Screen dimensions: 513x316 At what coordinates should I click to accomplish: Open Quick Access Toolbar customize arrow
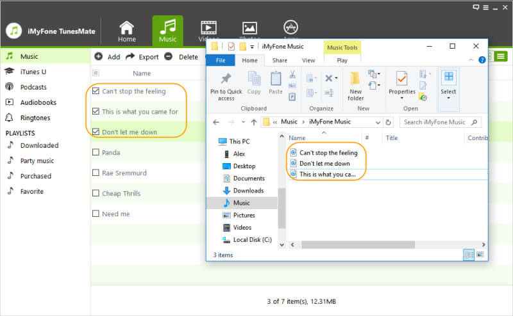[x=252, y=47]
